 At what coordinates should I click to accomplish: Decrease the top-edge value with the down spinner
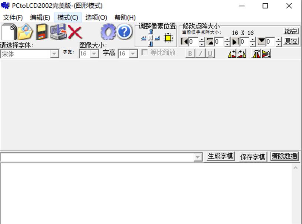pyautogui.click(x=227, y=44)
